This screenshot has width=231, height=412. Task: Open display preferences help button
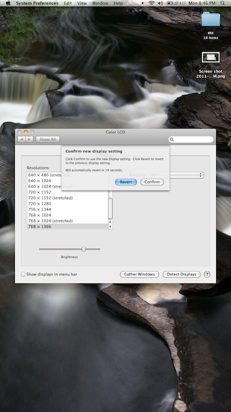click(207, 274)
